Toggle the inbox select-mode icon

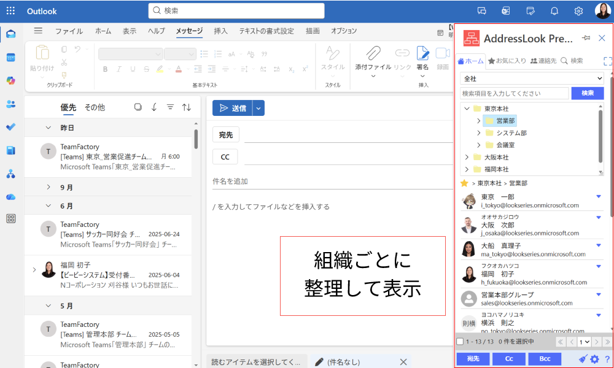coord(138,107)
